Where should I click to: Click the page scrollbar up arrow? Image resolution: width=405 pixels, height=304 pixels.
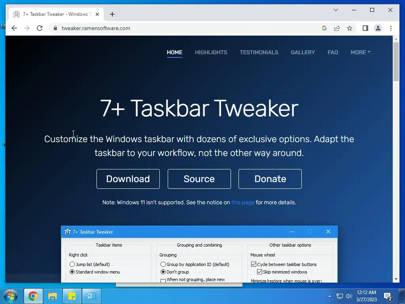[x=396, y=39]
